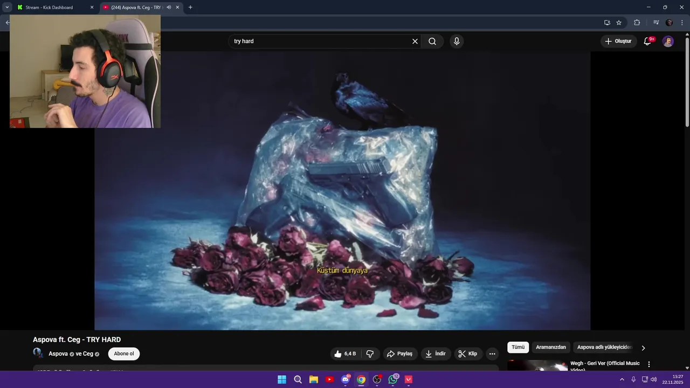
Task: Click the YouTube search magnifier button
Action: click(x=432, y=41)
